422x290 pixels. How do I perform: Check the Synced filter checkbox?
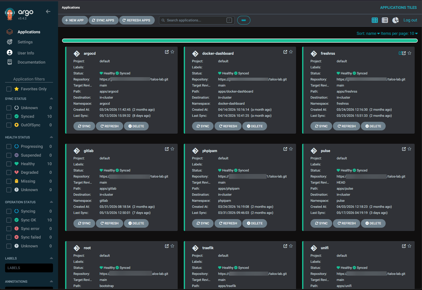[9, 117]
